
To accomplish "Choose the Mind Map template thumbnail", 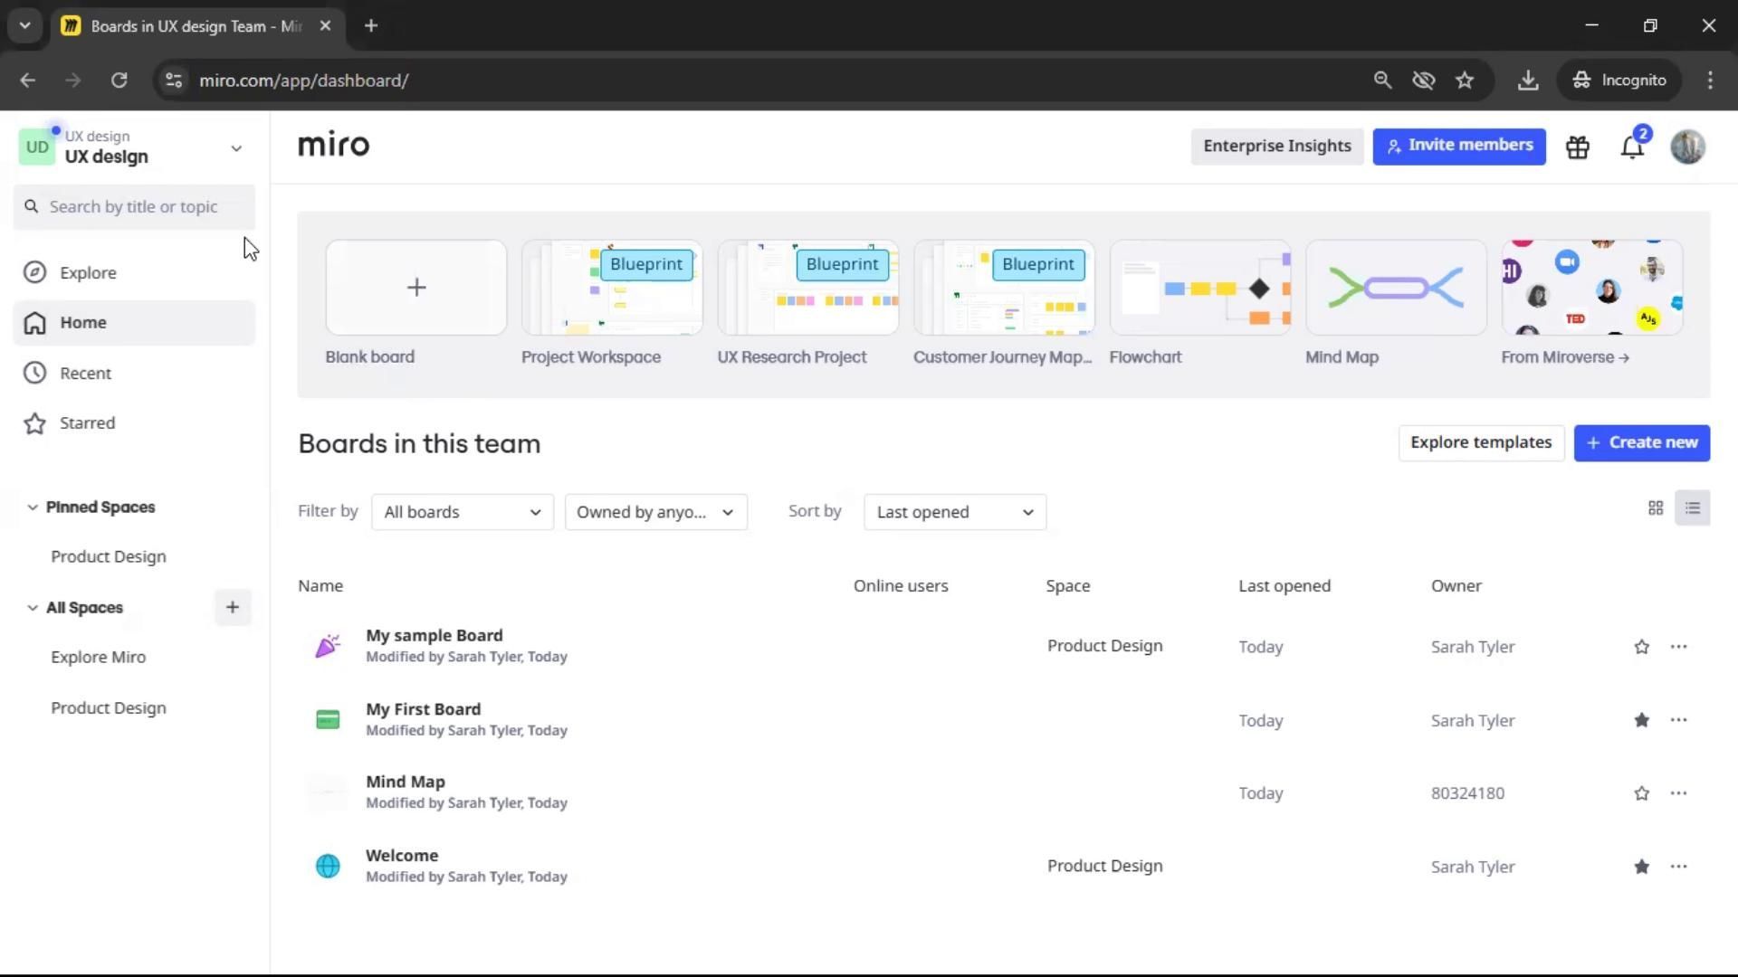I will click(1395, 288).
